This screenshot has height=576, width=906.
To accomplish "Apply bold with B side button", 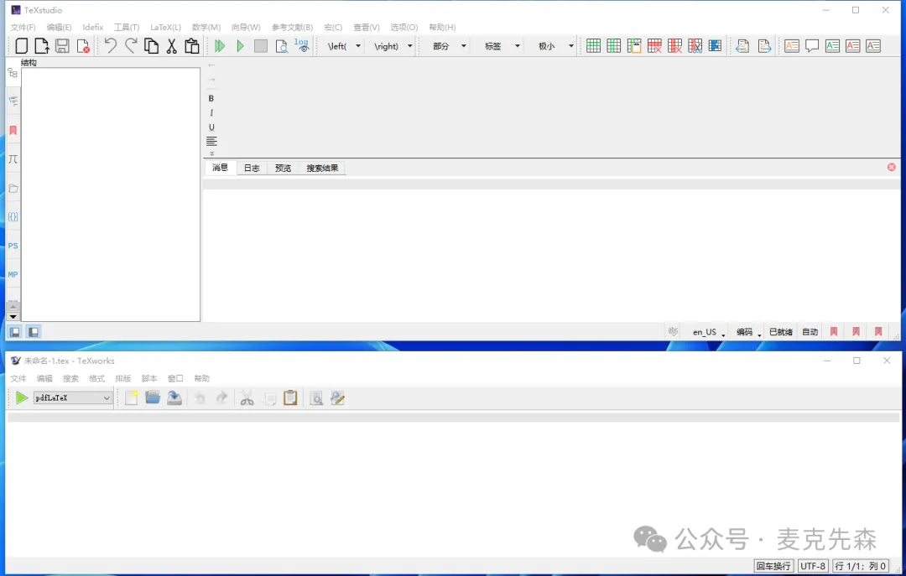I will 211,98.
